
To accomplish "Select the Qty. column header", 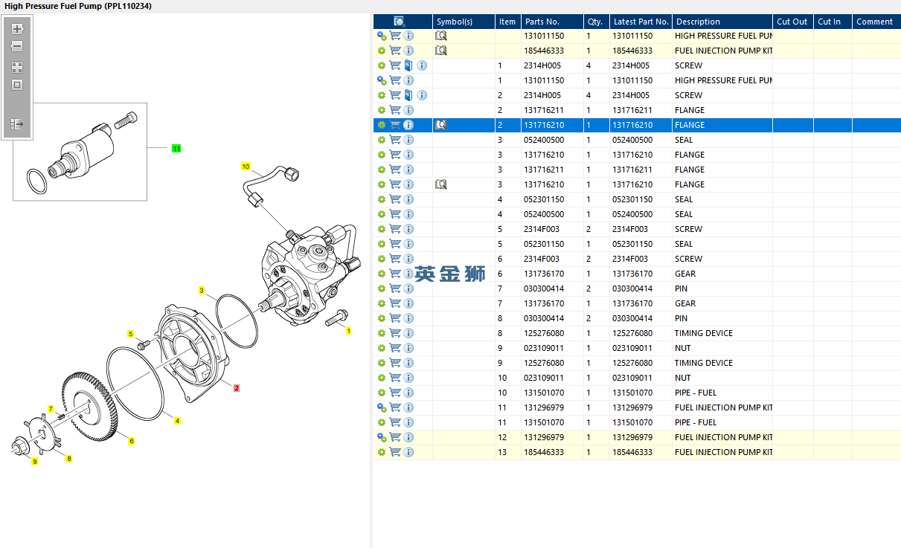I will (595, 22).
